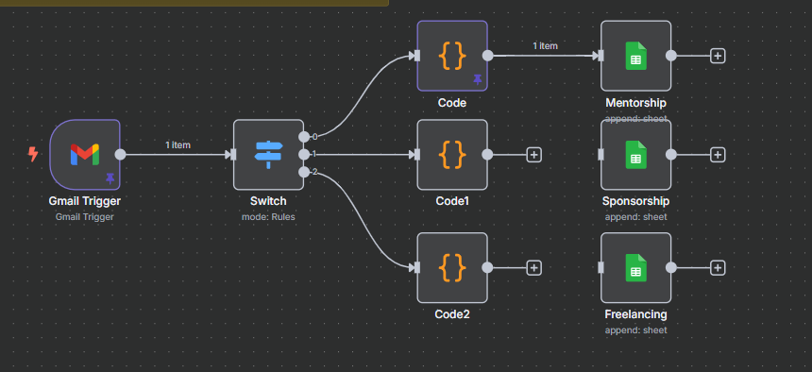The image size is (812, 372).
Task: Open the Mentorship Google Sheets node
Action: [636, 56]
